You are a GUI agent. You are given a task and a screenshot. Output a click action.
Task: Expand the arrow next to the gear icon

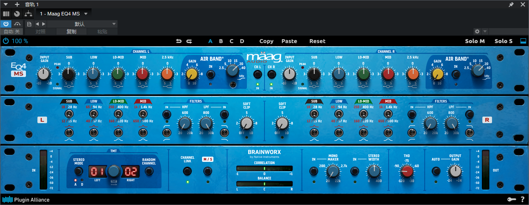pyautogui.click(x=485, y=32)
